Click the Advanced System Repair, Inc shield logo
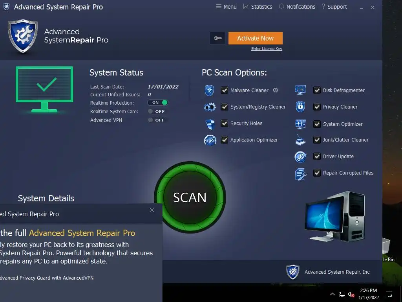Viewport: 402px width, 302px height. pos(293,272)
